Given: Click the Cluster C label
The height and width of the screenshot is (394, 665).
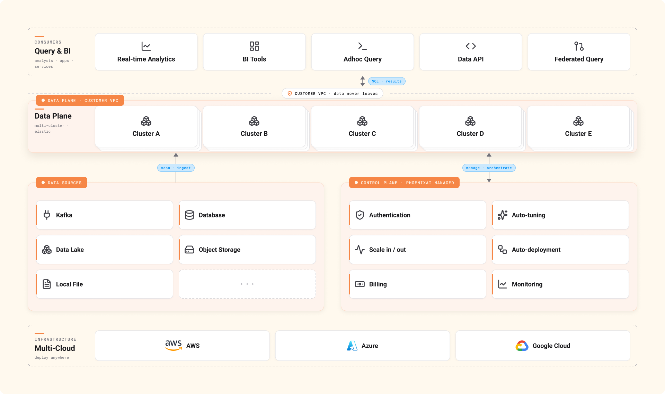Looking at the screenshot, I should point(362,134).
